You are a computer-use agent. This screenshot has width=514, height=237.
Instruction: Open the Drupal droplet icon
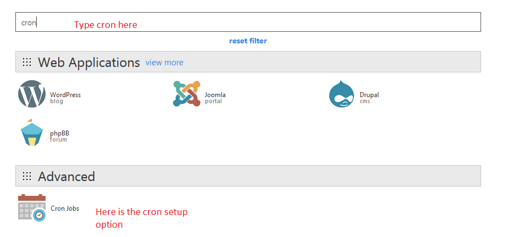[x=342, y=94]
